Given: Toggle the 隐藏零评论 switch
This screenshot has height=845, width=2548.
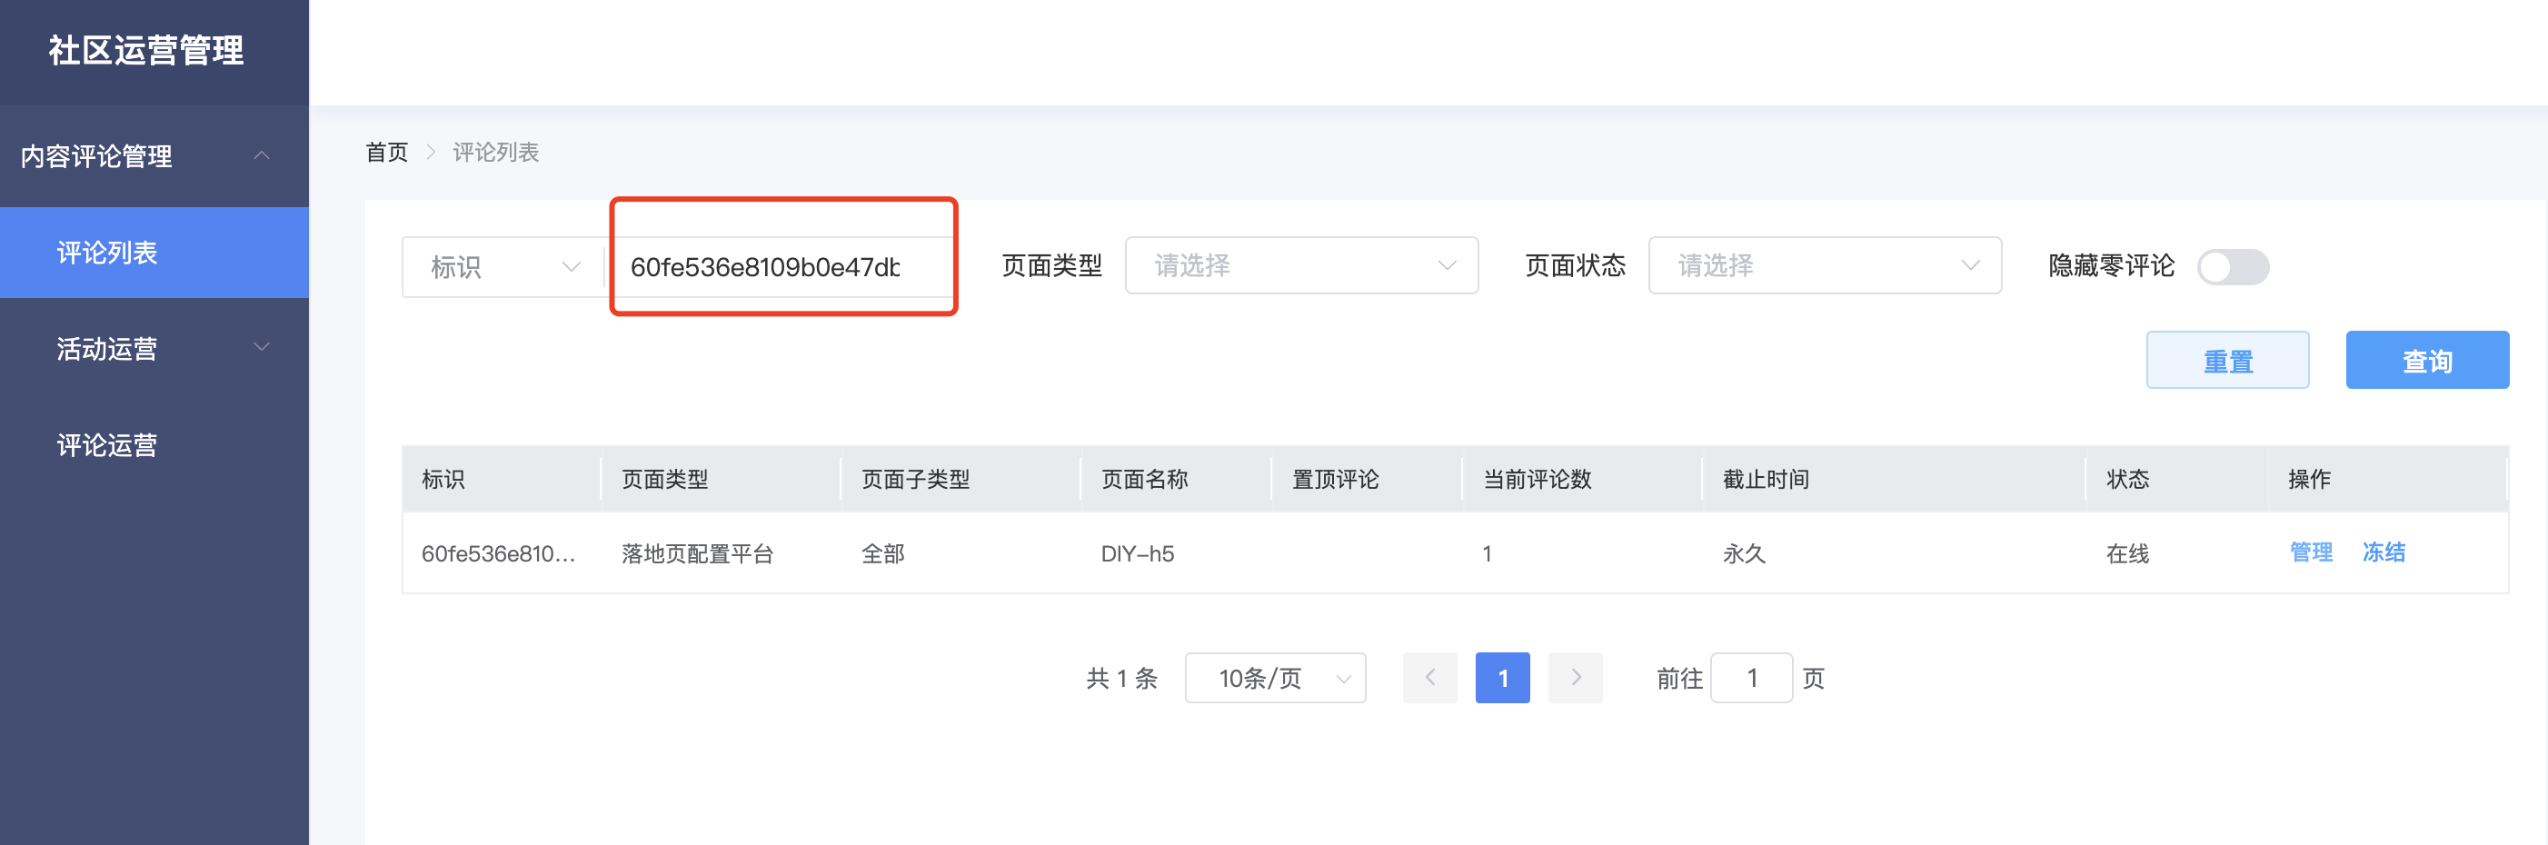Looking at the screenshot, I should click(2233, 266).
